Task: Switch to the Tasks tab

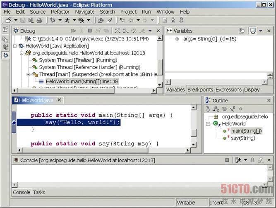Action: pyautogui.click(x=39, y=192)
